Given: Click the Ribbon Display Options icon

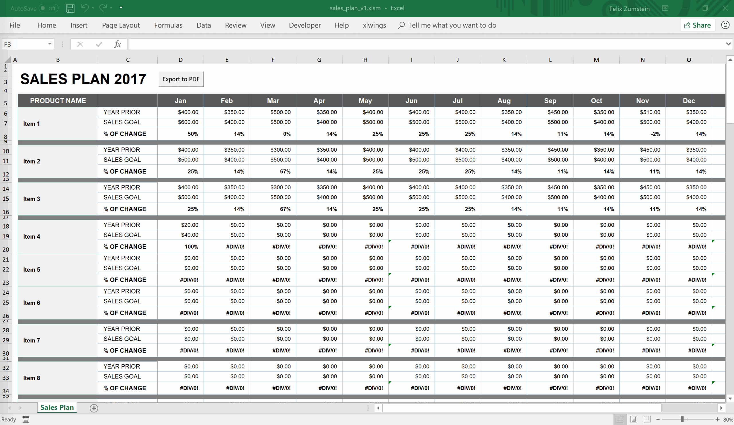Looking at the screenshot, I should pyautogui.click(x=665, y=8).
